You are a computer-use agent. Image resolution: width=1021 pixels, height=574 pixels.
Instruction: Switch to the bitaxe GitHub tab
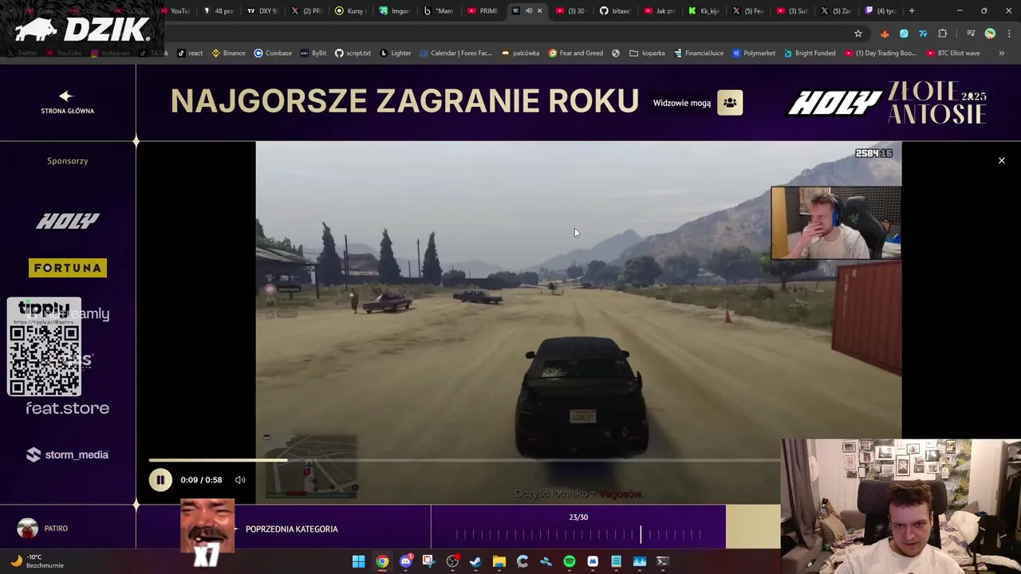pos(616,11)
